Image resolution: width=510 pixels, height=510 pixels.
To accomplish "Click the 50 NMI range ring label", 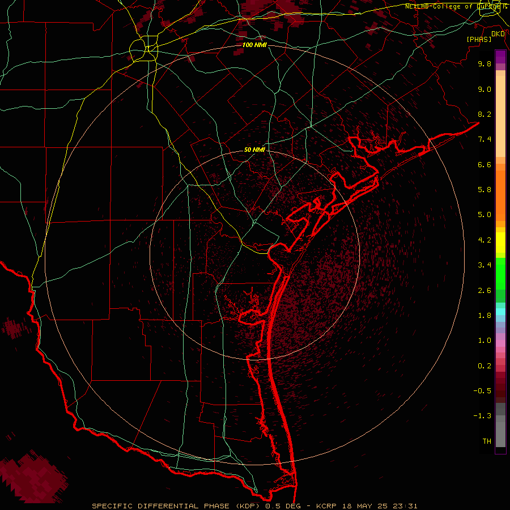I will (x=254, y=150).
